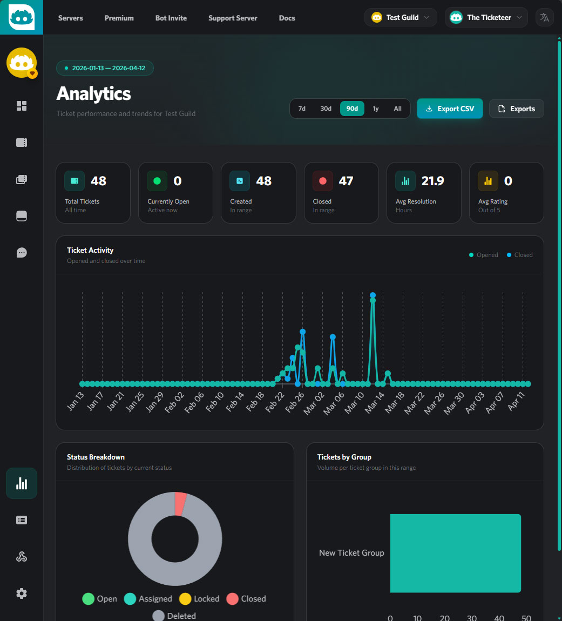
Task: Open the dashboard grid icon in sidebar
Action: tap(21, 106)
